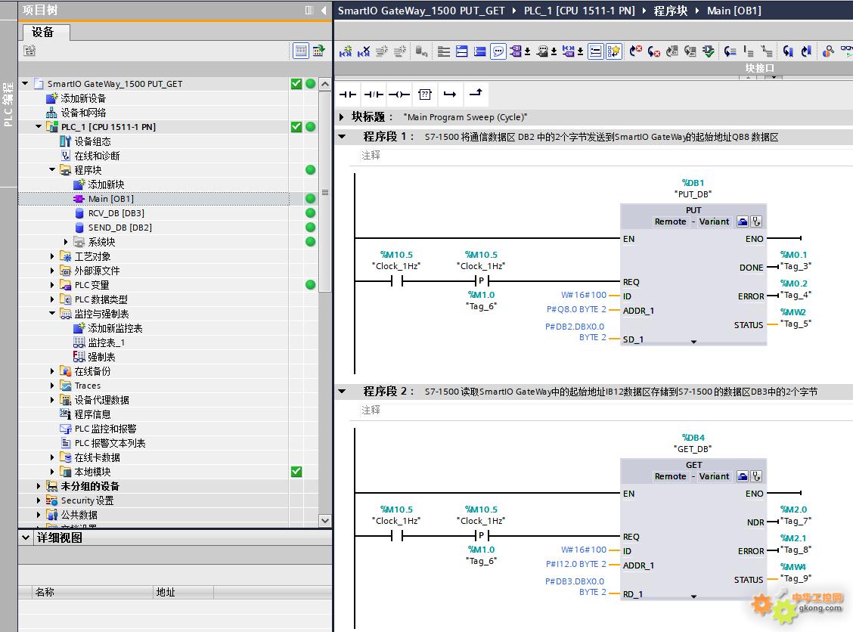Image resolution: width=853 pixels, height=632 pixels.
Task: Collapse the 监控与强制表 folder
Action: [52, 313]
